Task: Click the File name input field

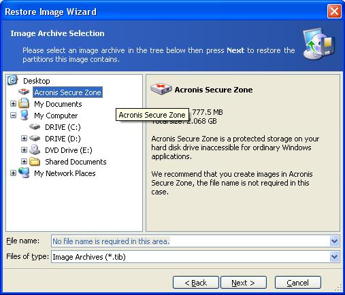Action: pyautogui.click(x=191, y=241)
